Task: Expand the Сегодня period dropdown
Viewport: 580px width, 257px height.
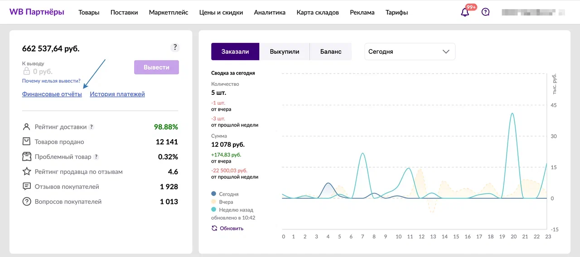Action: coord(410,51)
